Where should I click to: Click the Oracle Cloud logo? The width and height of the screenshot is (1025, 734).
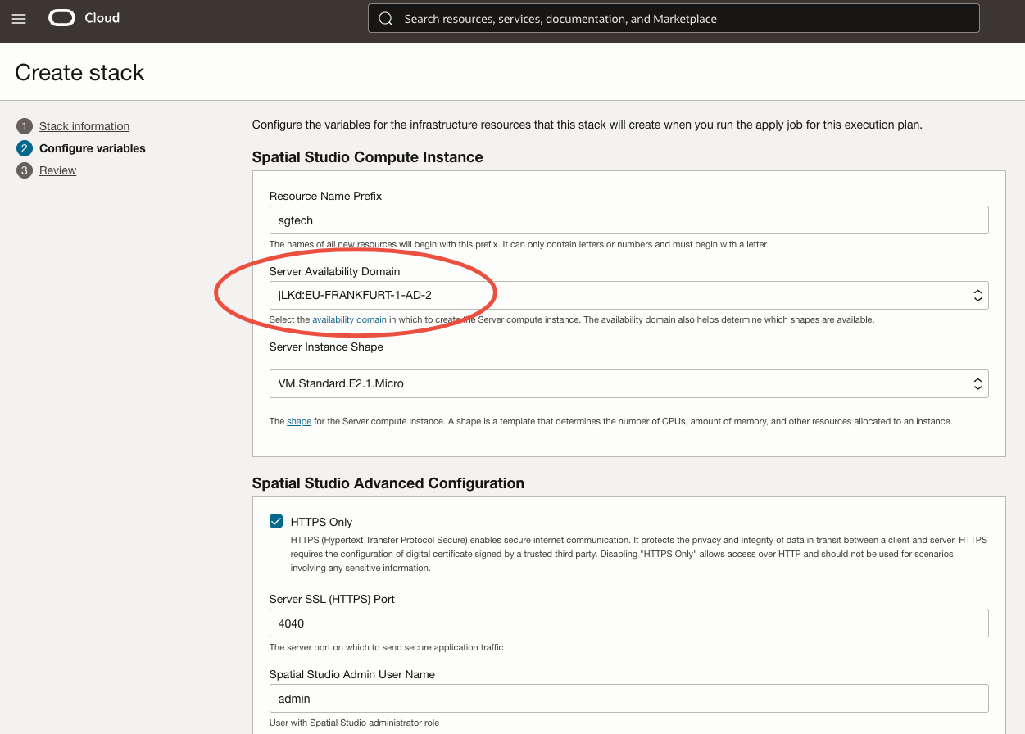[x=62, y=18]
